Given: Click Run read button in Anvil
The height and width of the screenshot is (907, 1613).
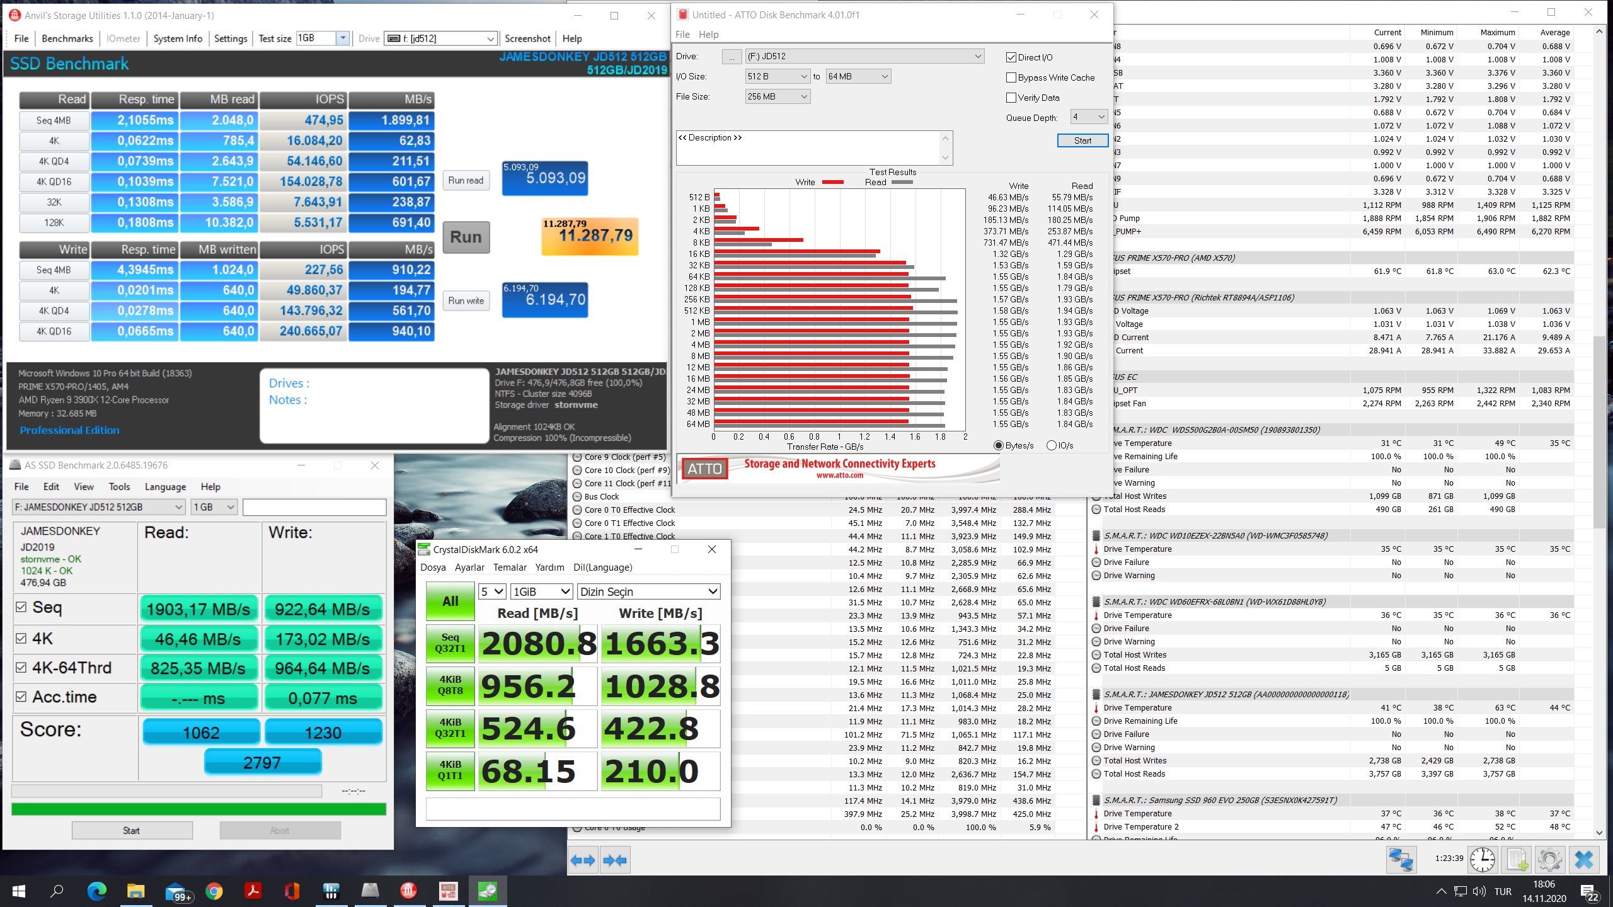Looking at the screenshot, I should click(466, 180).
